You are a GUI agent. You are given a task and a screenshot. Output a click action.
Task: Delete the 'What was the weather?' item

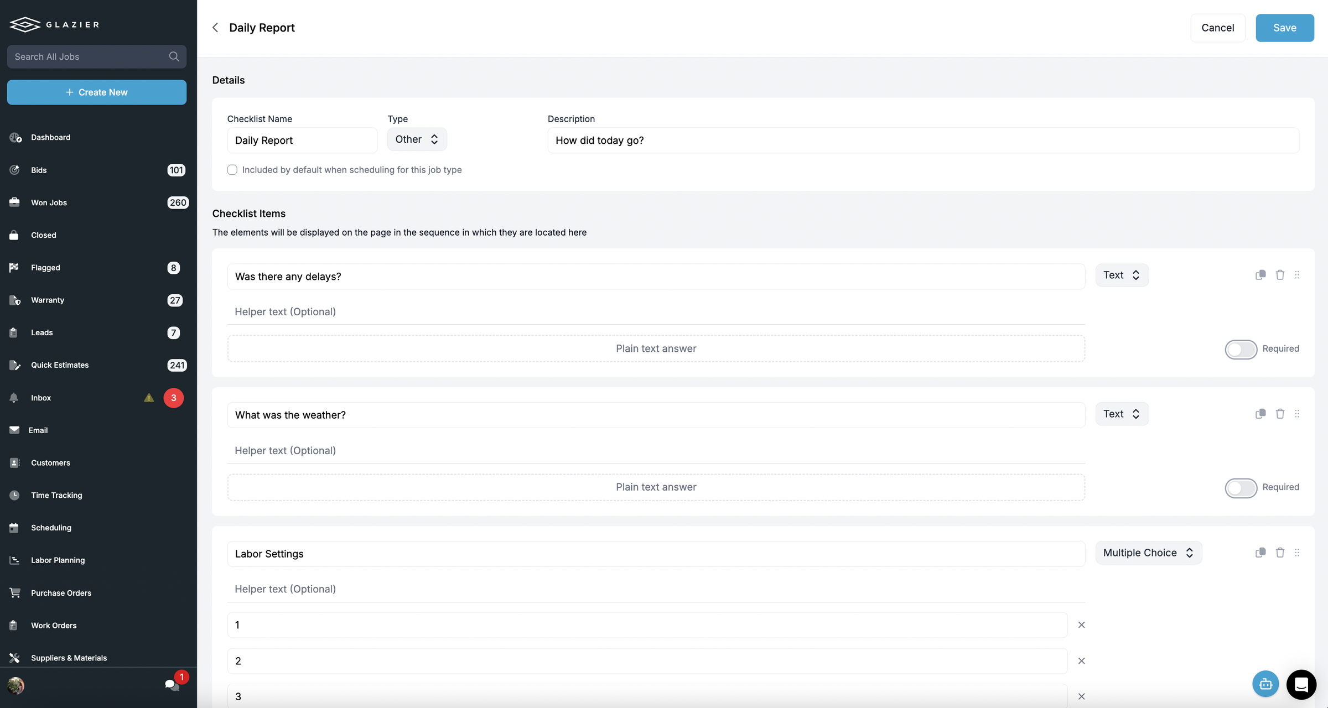[1280, 414]
